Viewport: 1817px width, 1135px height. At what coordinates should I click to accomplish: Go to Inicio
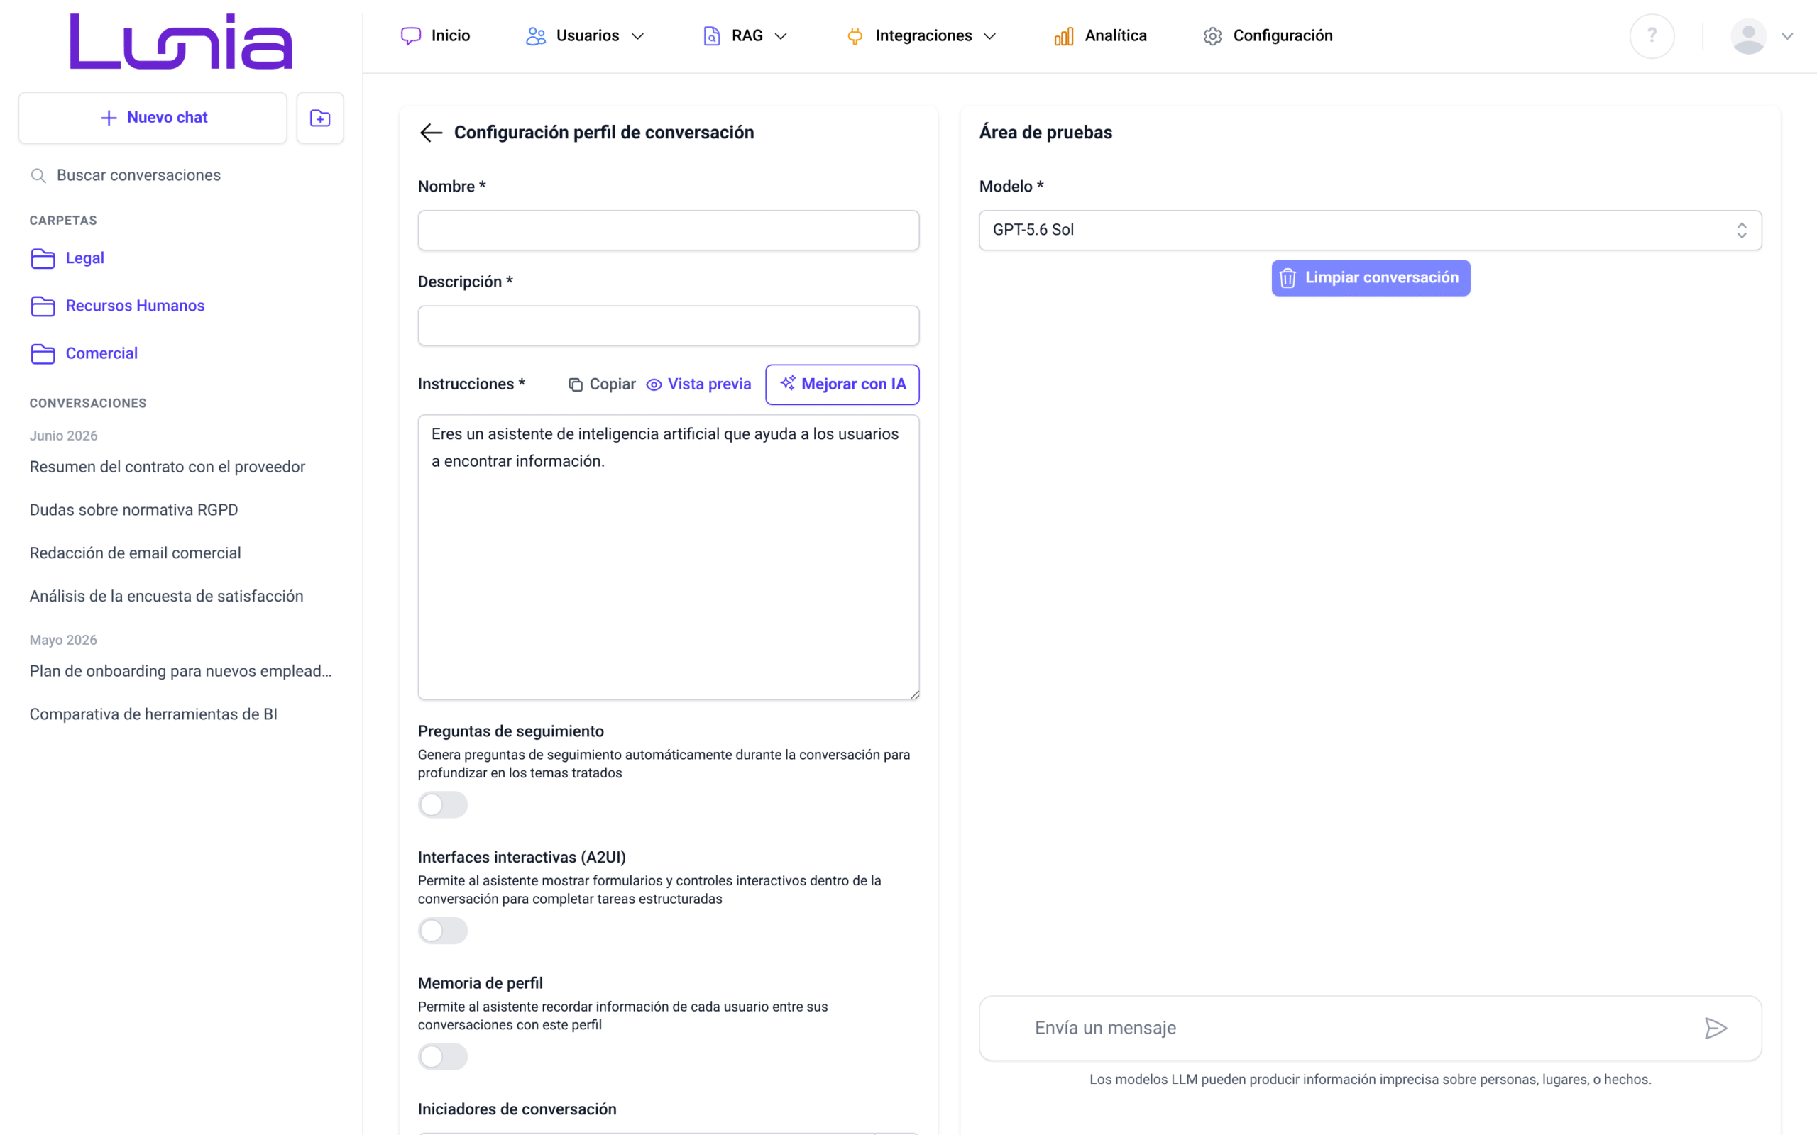pos(436,36)
